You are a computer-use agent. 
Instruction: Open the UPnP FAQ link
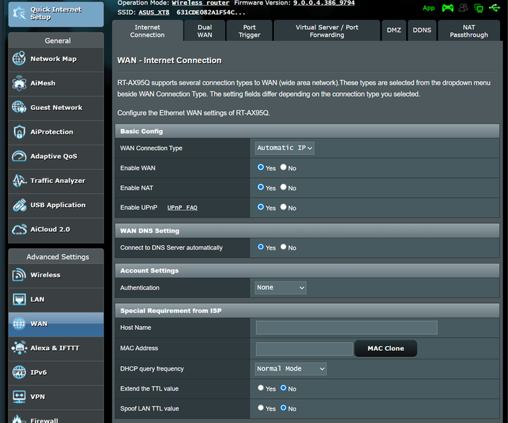pyautogui.click(x=182, y=207)
